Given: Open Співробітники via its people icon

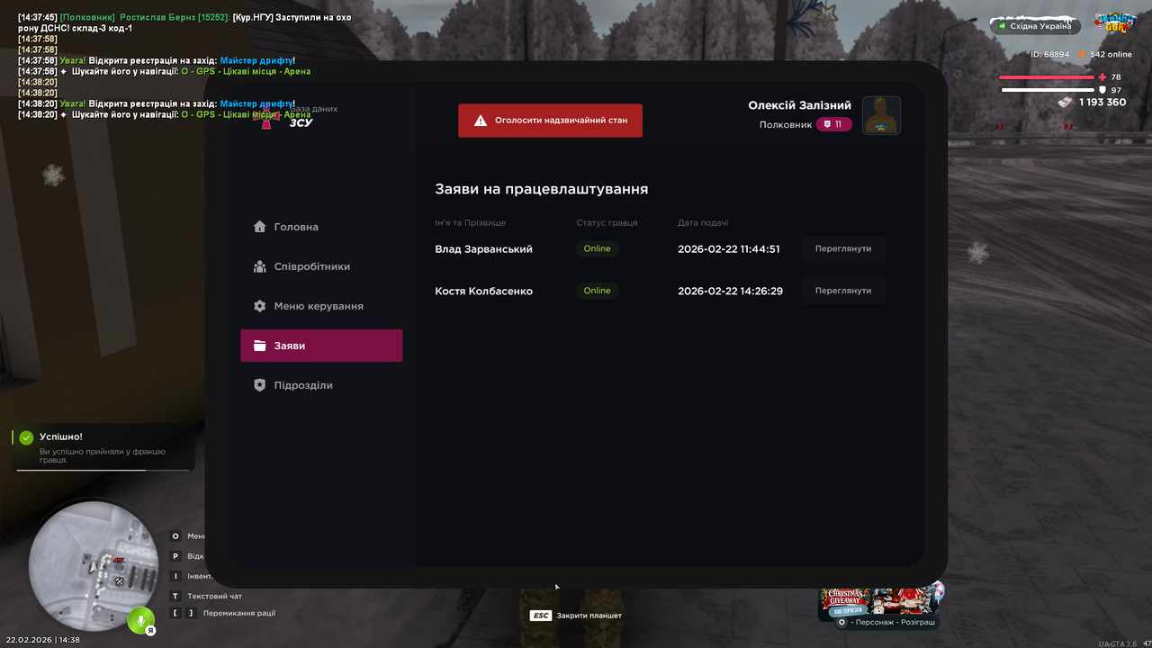Looking at the screenshot, I should pyautogui.click(x=260, y=266).
